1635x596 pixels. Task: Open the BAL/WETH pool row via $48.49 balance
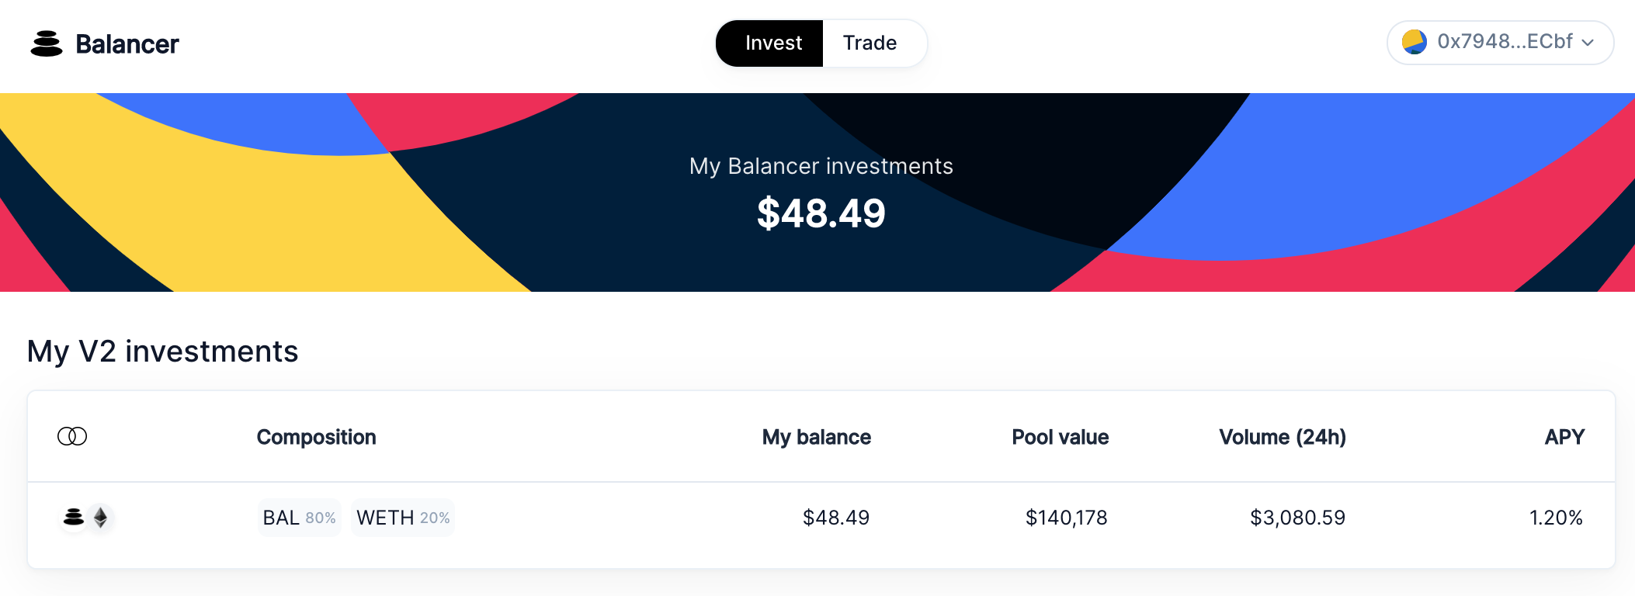click(836, 518)
